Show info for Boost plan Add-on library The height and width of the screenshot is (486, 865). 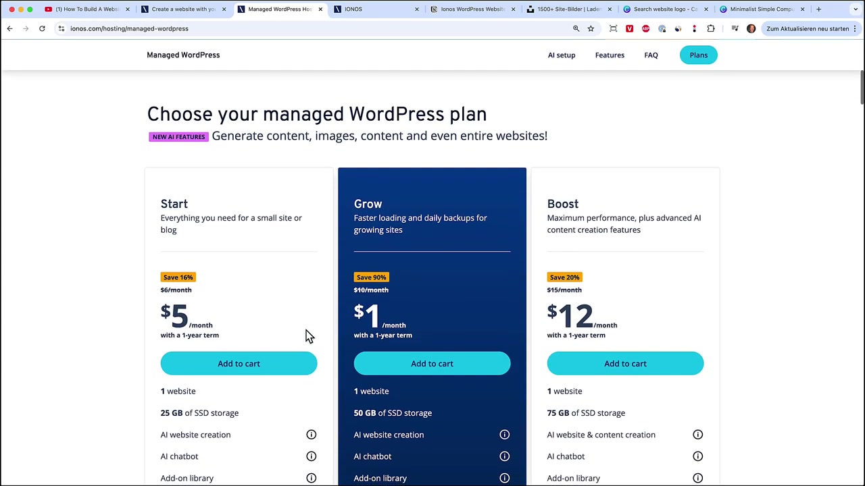(697, 478)
